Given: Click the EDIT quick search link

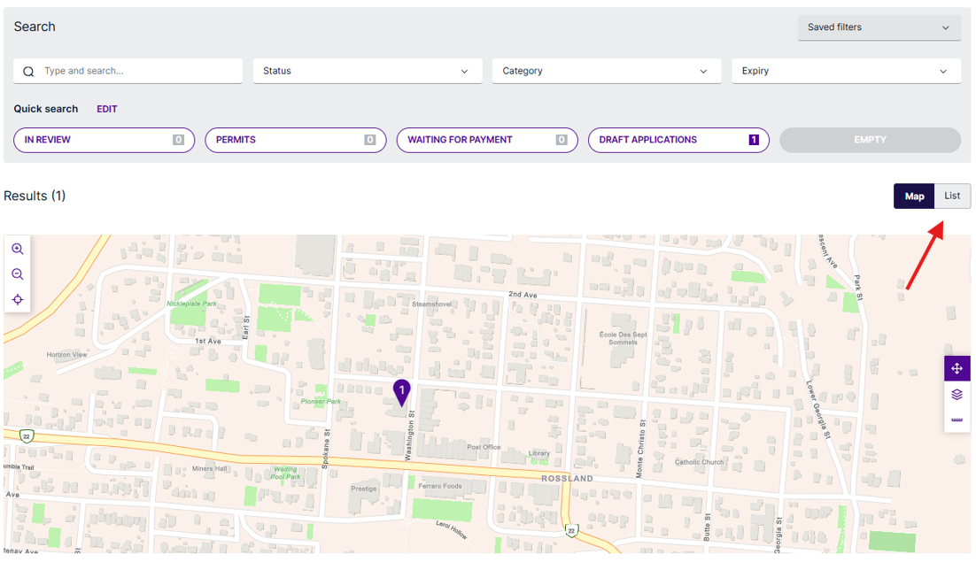Looking at the screenshot, I should [x=107, y=109].
